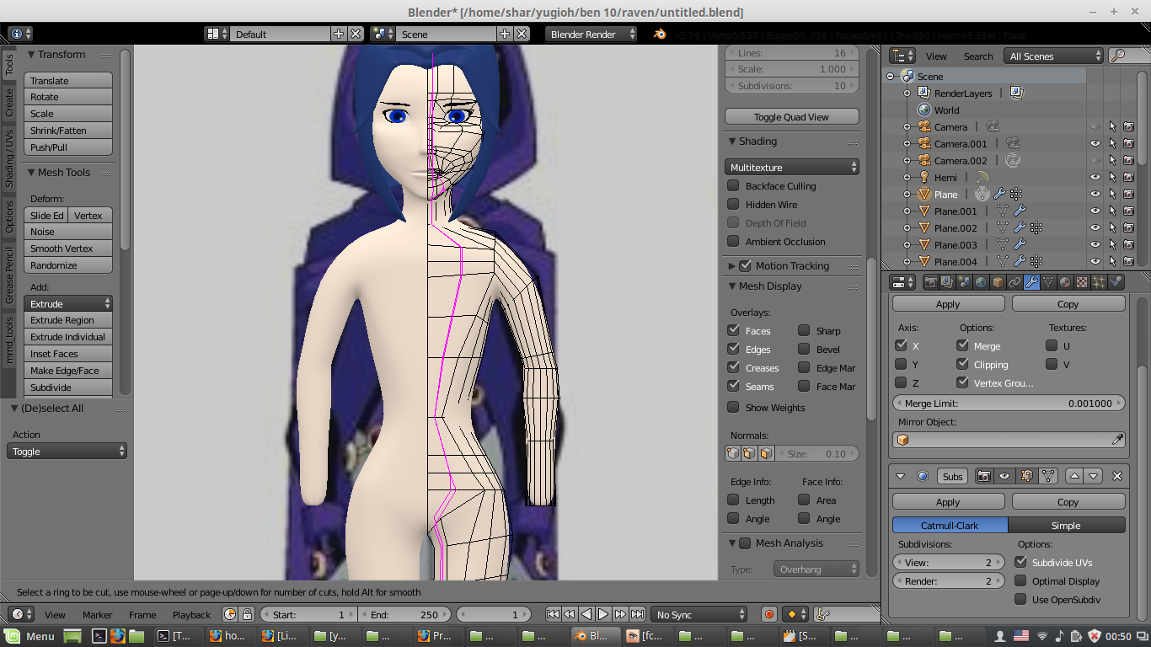The width and height of the screenshot is (1151, 647).
Task: Open mesh Data properties tab triangle icon
Action: tap(1048, 282)
